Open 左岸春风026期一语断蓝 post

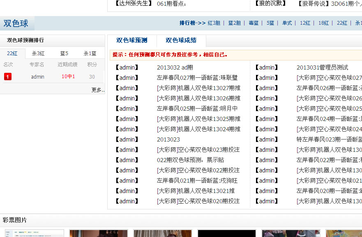pos(329,88)
